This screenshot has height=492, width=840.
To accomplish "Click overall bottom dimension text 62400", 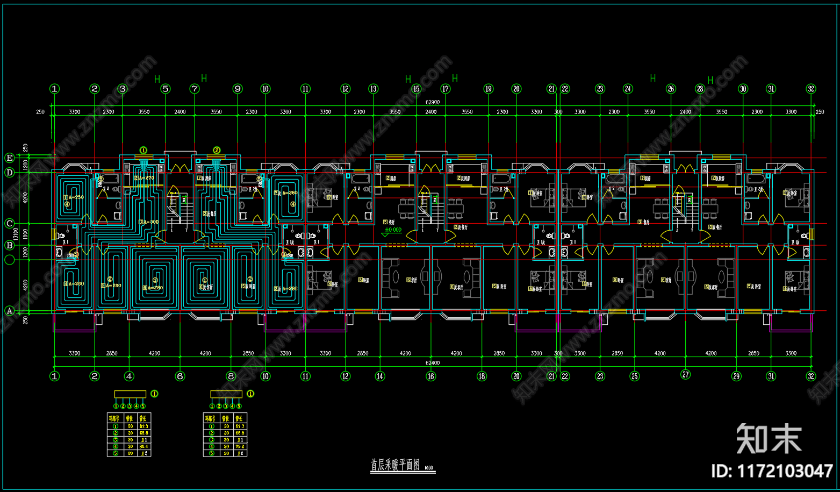I will coord(433,363).
